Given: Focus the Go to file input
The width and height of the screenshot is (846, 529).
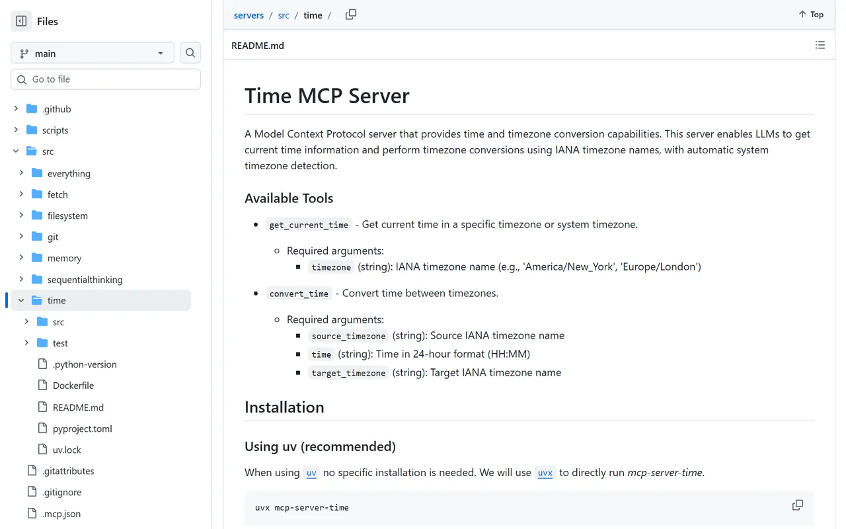Looking at the screenshot, I should [106, 79].
